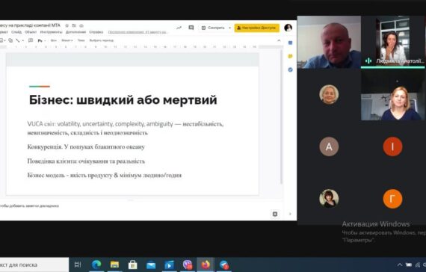Image resolution: width=426 pixels, height=272 pixels.
Task: Open the Макет layout dropdown in the toolbar
Action: [x=67, y=40]
